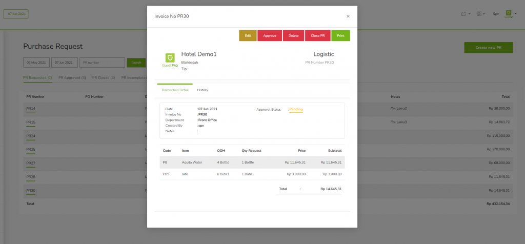525x244 pixels.
Task: Open the 07 Jun 2021 end date filter field
Action: coord(64,63)
